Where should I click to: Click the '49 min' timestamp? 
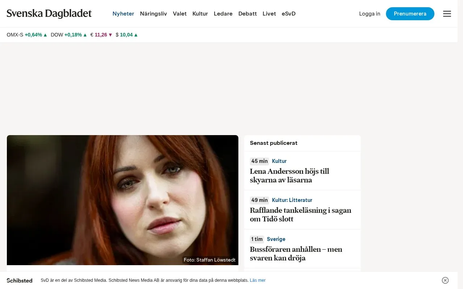pos(259,200)
